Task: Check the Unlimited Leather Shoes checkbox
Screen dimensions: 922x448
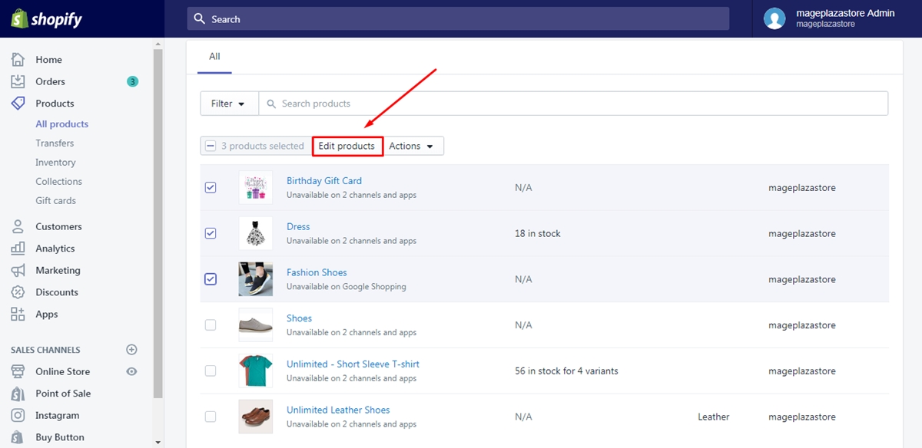Action: pos(211,417)
